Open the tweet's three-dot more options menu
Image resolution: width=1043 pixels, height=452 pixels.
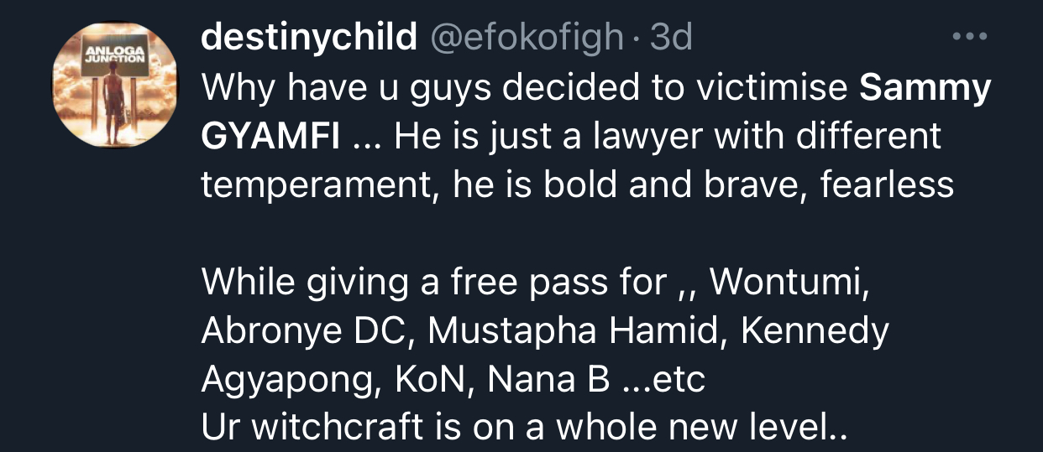click(970, 38)
